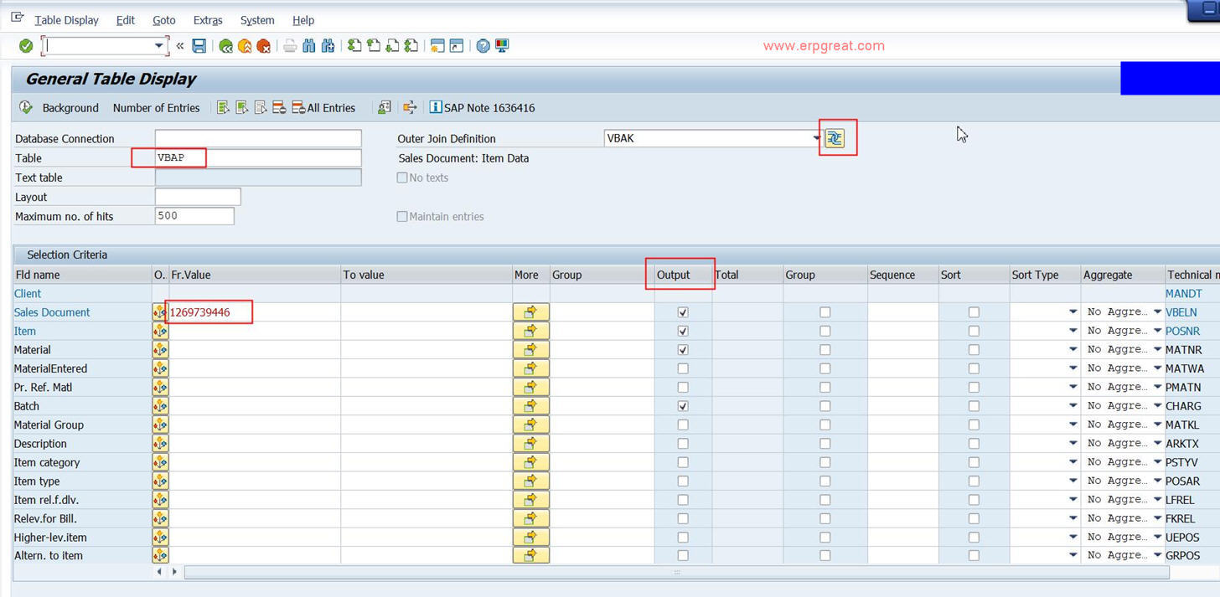Open Sort Type dropdown for MATNR row
Image resolution: width=1220 pixels, height=597 pixels.
pyautogui.click(x=1073, y=350)
